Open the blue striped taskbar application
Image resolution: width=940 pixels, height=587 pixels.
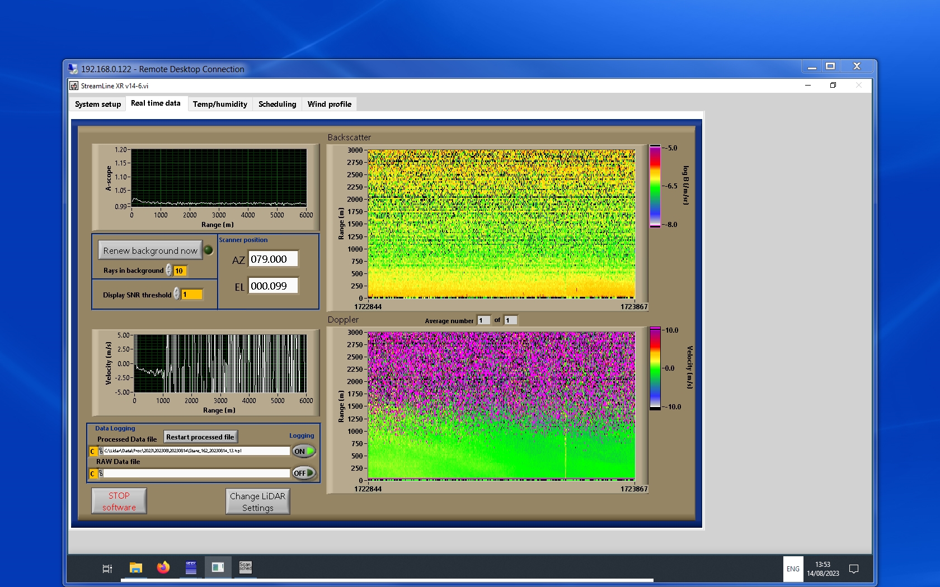coord(191,567)
